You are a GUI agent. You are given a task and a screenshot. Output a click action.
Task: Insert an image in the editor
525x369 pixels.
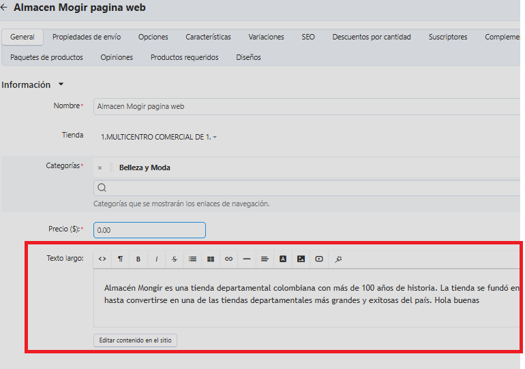pos(301,259)
